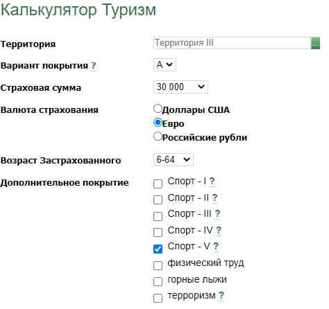
Task: Enable Спорт - I checkbox
Action: tap(158, 184)
